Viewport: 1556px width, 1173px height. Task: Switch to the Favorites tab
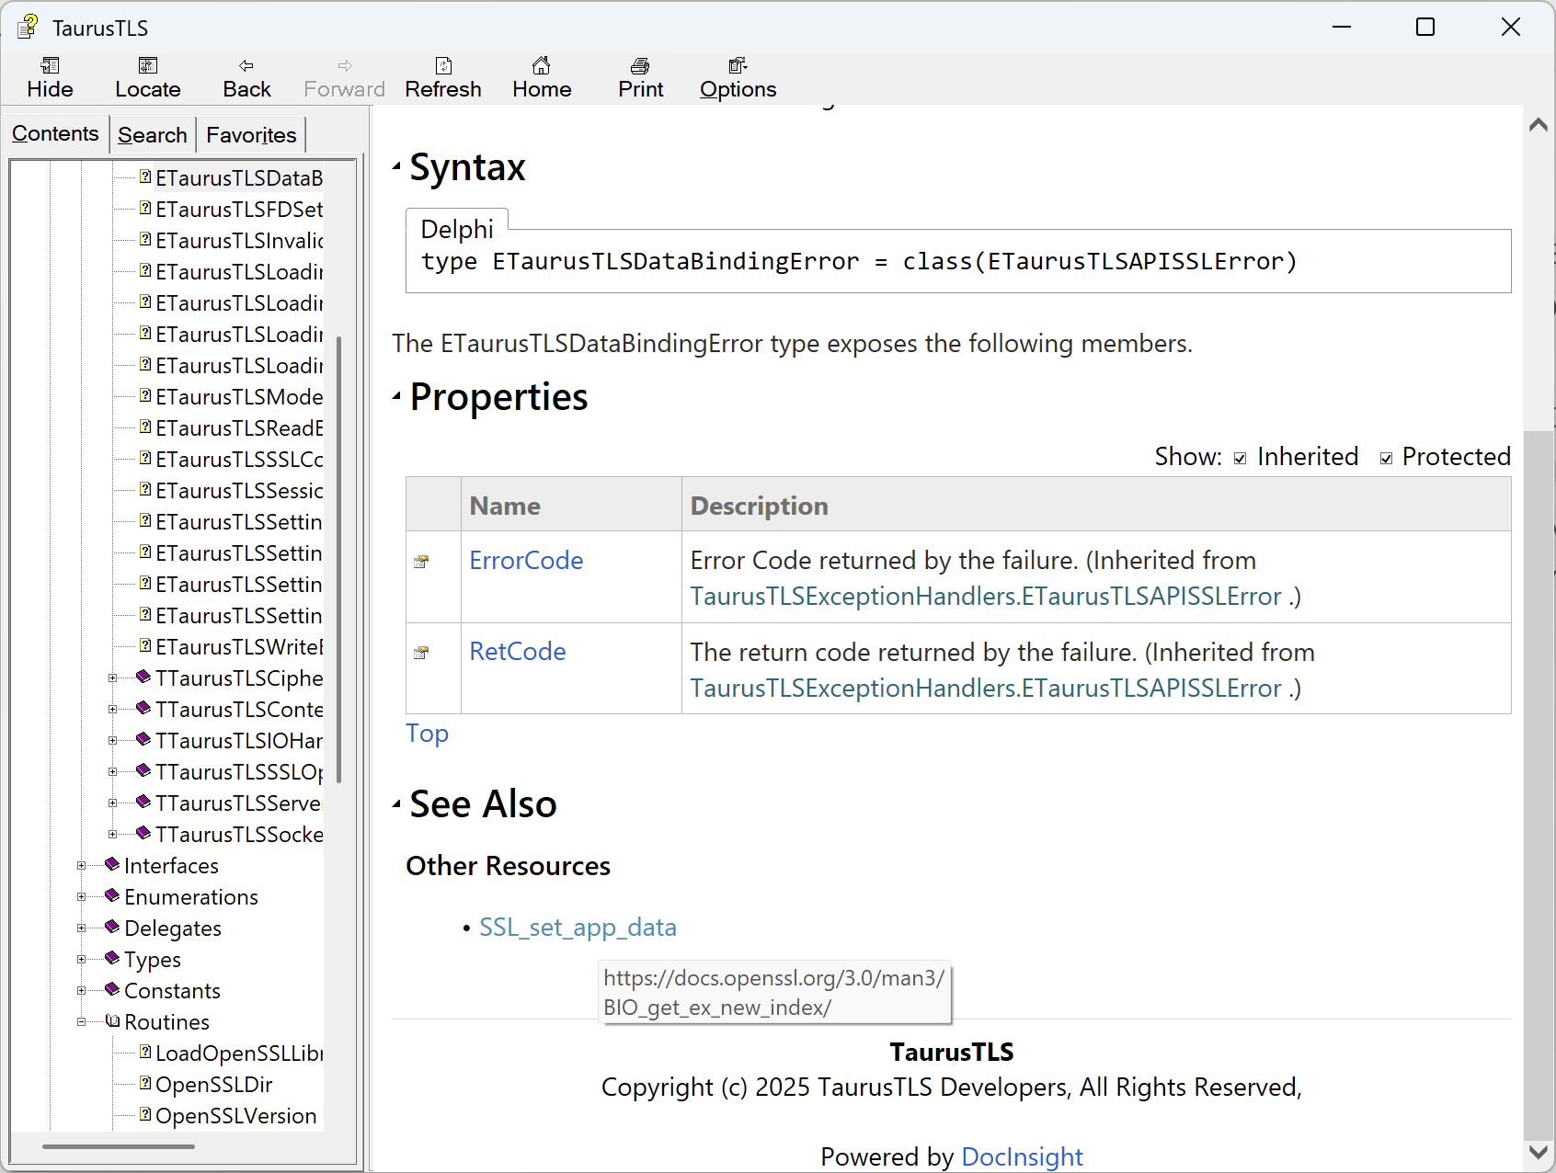click(251, 135)
